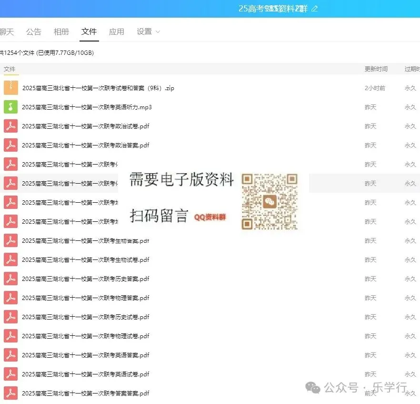Click the PDF icon for 生物试卷.pdf

tap(10, 259)
